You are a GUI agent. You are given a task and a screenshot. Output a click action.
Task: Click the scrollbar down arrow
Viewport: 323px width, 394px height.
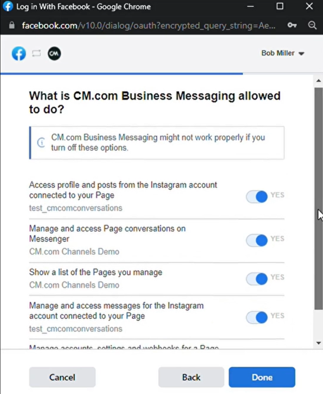319,343
